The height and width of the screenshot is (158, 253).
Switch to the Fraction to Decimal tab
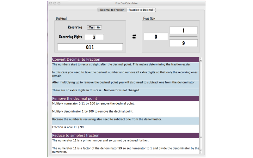141,10
